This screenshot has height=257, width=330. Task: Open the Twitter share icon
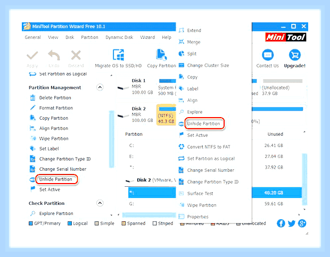(292, 223)
